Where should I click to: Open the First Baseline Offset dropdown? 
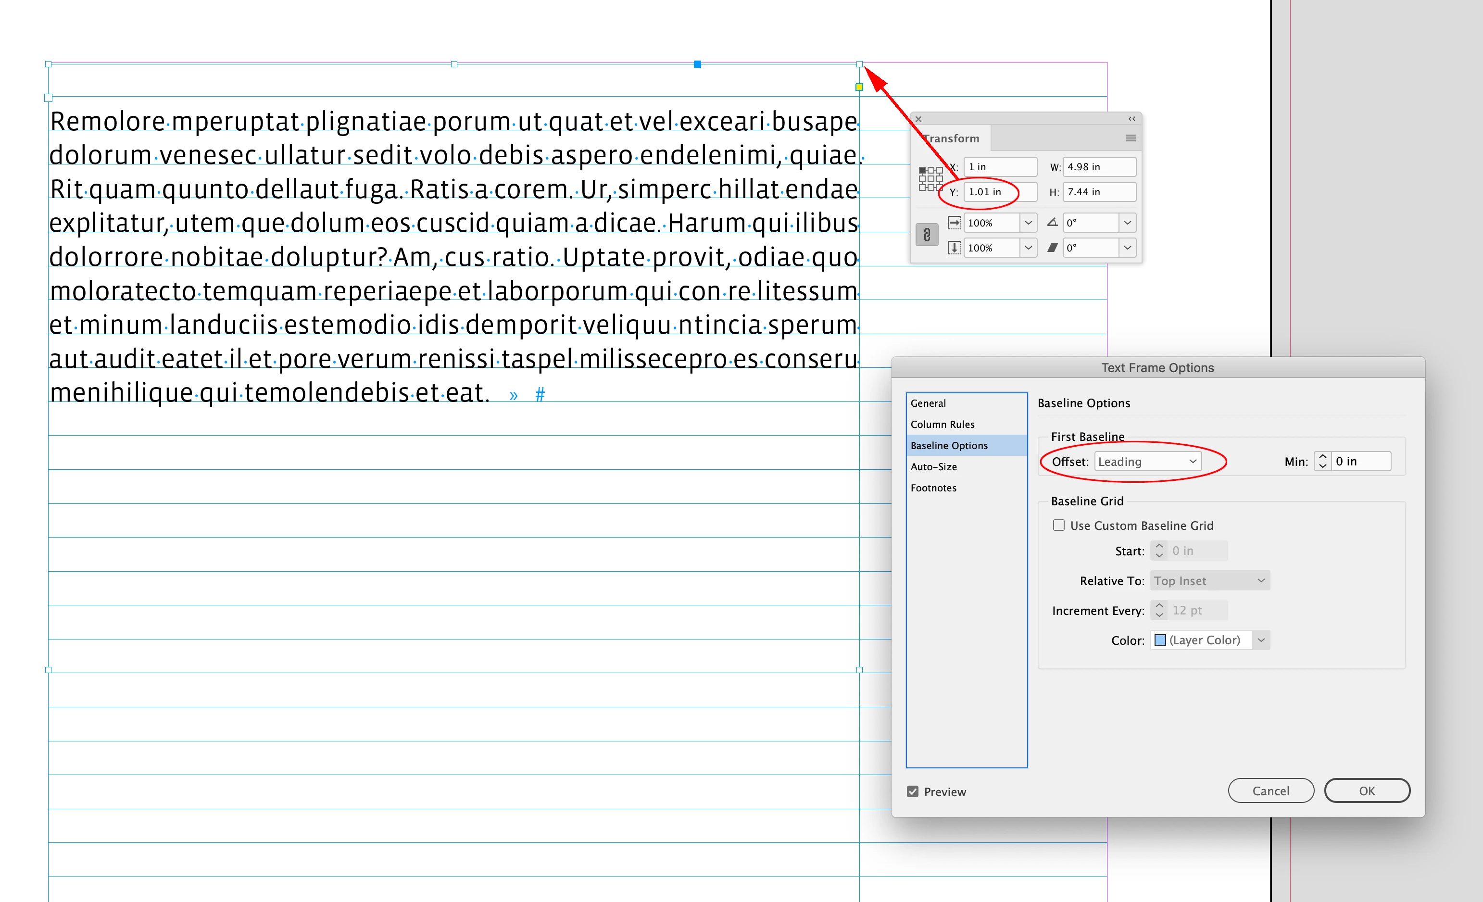1147,462
